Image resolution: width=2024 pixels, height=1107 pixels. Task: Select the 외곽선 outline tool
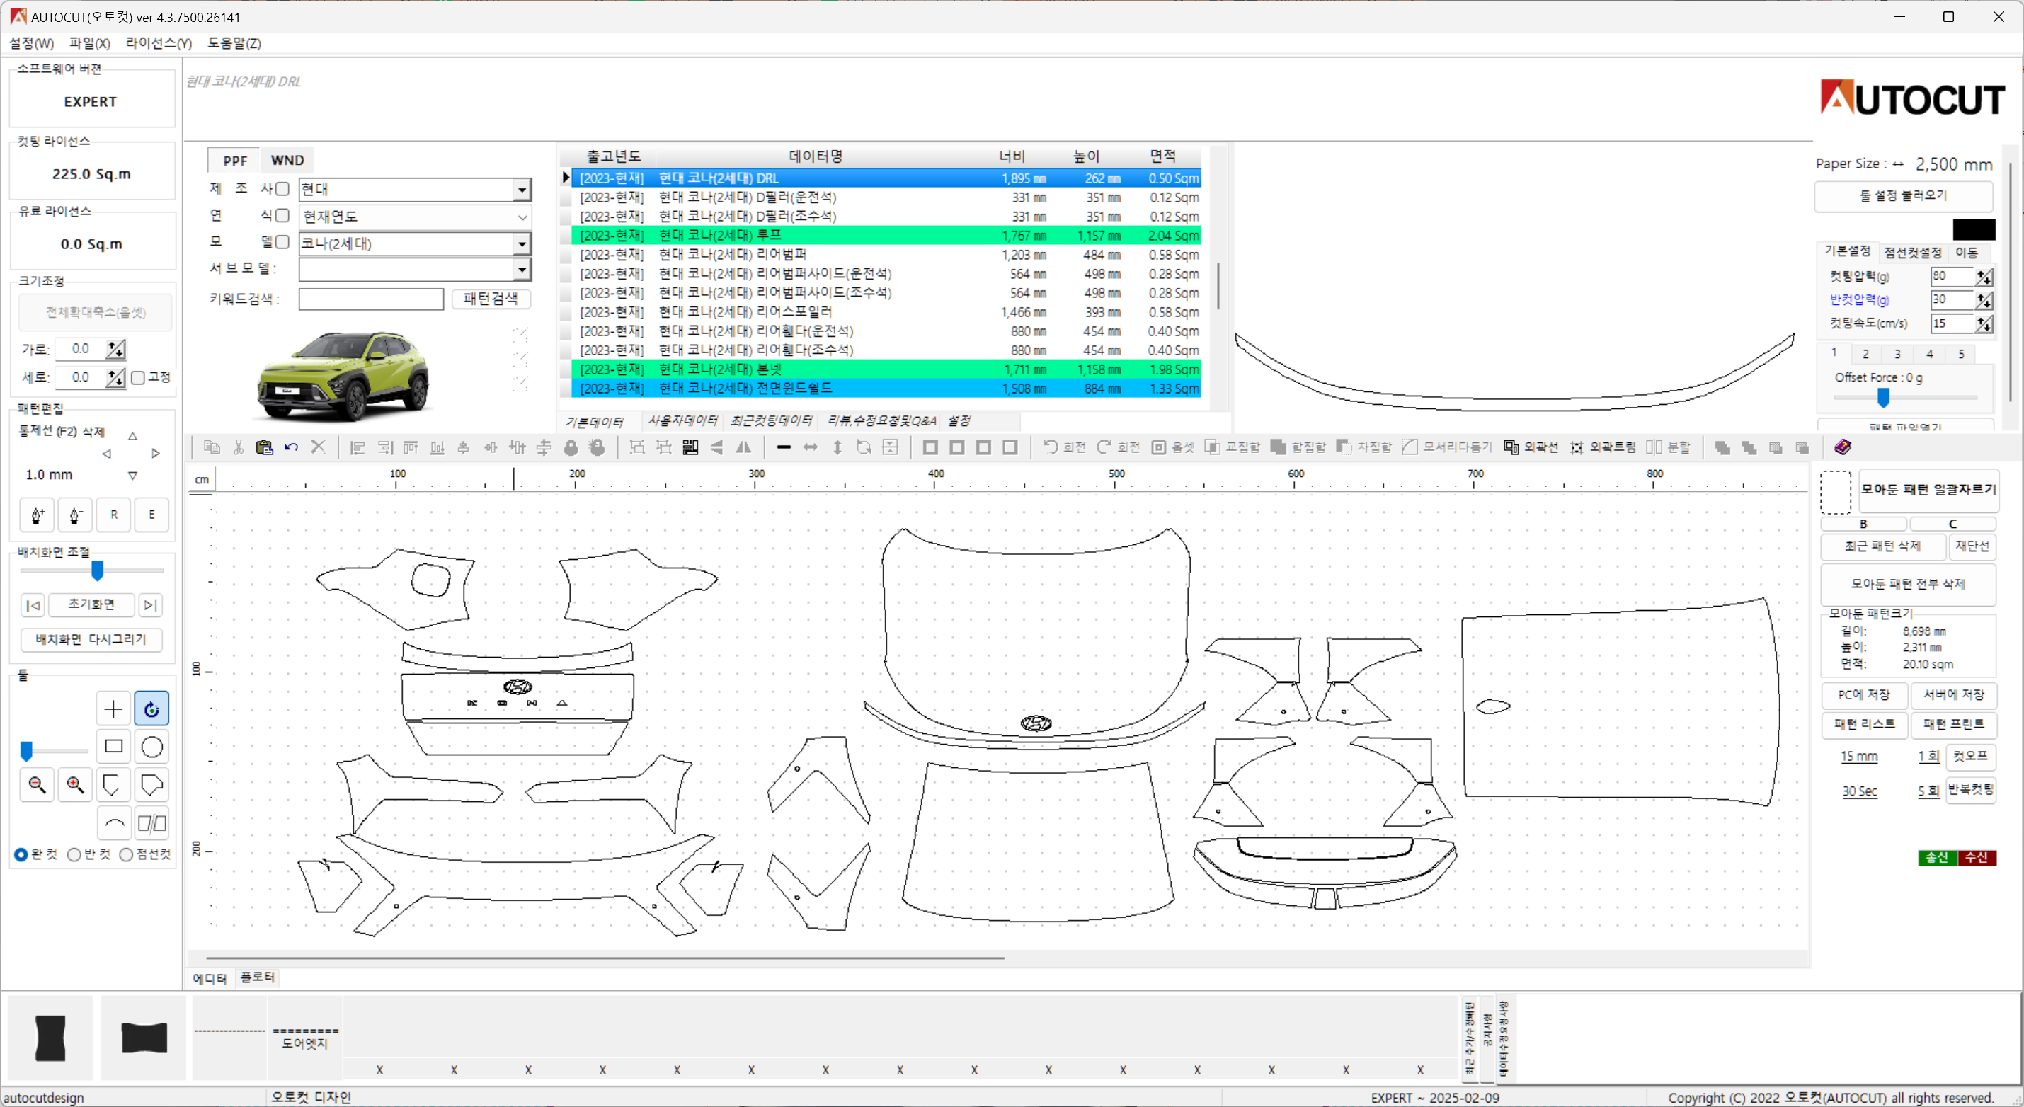(1531, 447)
